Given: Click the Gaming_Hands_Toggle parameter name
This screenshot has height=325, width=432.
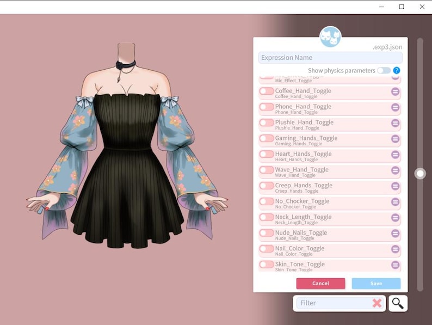Looking at the screenshot, I should point(306,138).
